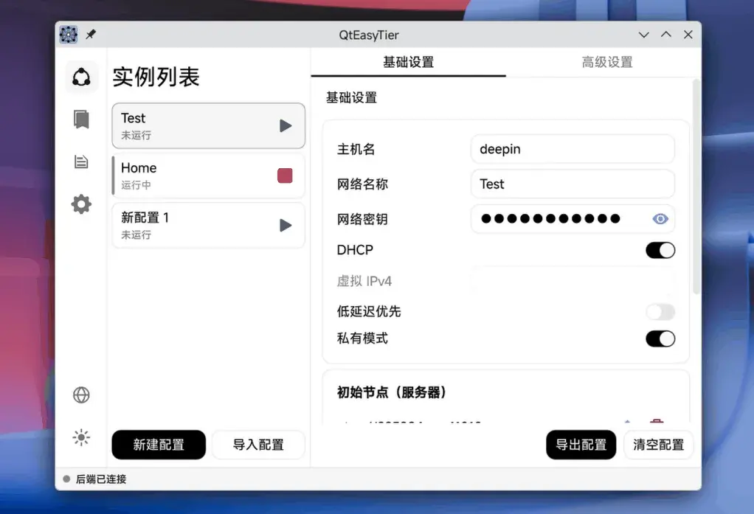This screenshot has width=754, height=514.
Task: Click the QtEasyTier app icon in title bar
Action: tap(69, 35)
